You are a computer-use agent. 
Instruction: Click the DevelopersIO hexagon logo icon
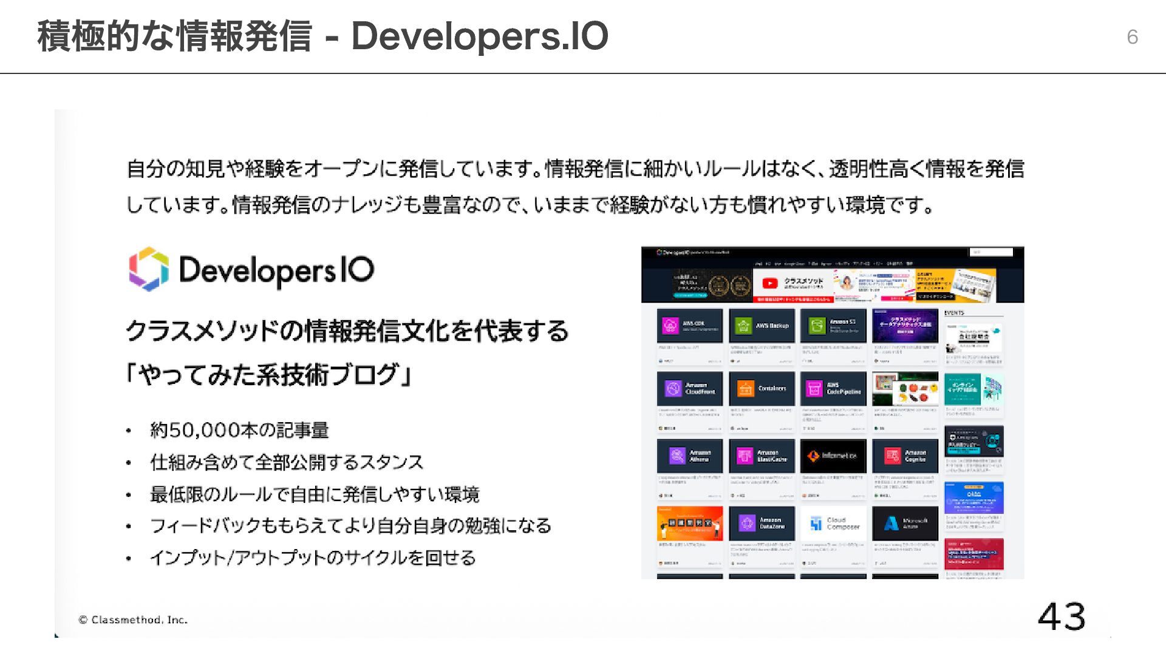[148, 269]
